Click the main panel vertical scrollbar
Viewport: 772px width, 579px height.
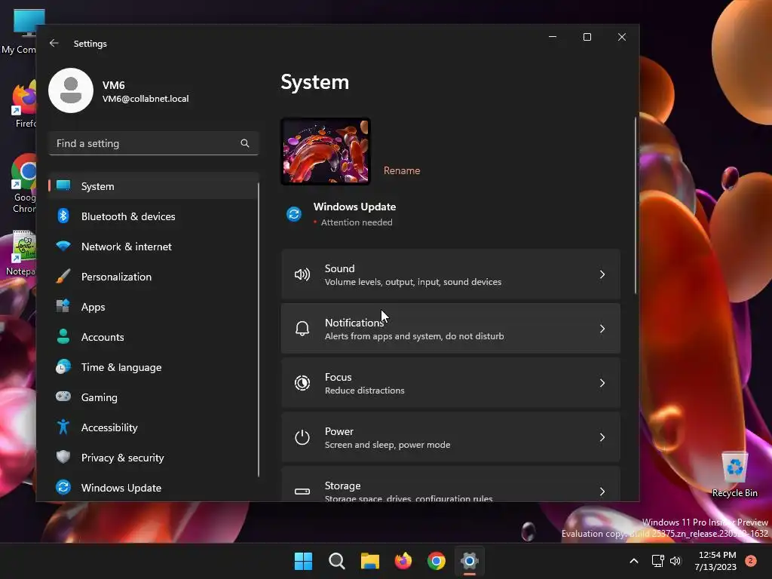pyautogui.click(x=635, y=206)
